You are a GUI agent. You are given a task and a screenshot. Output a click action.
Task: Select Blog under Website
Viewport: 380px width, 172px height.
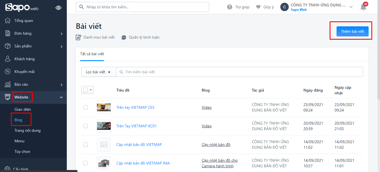[18, 120]
